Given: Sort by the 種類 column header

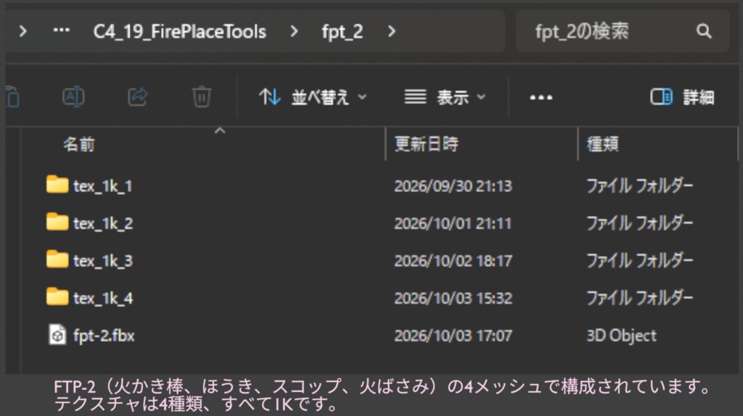Looking at the screenshot, I should 603,144.
